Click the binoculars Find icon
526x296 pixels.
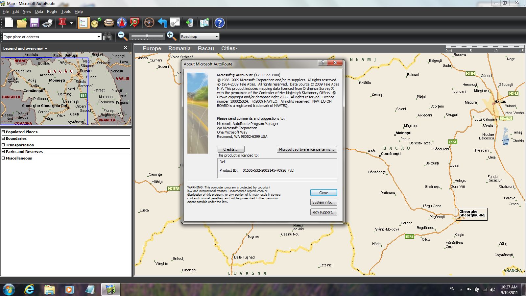click(x=108, y=37)
